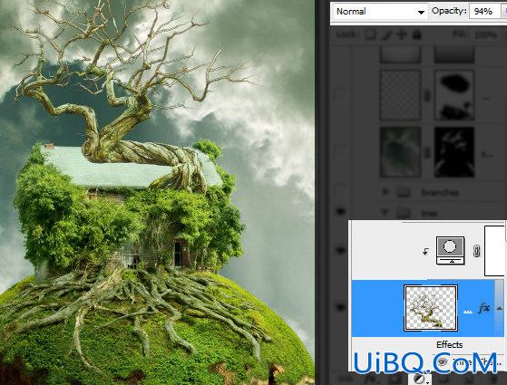507x385 pixels.
Task: Open the Normal blend mode dropdown
Action: click(380, 12)
